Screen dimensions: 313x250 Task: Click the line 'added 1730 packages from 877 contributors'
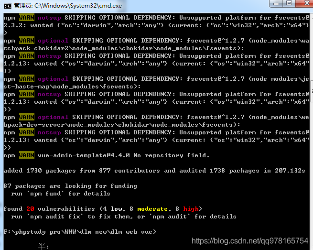pyautogui.click(x=82, y=171)
